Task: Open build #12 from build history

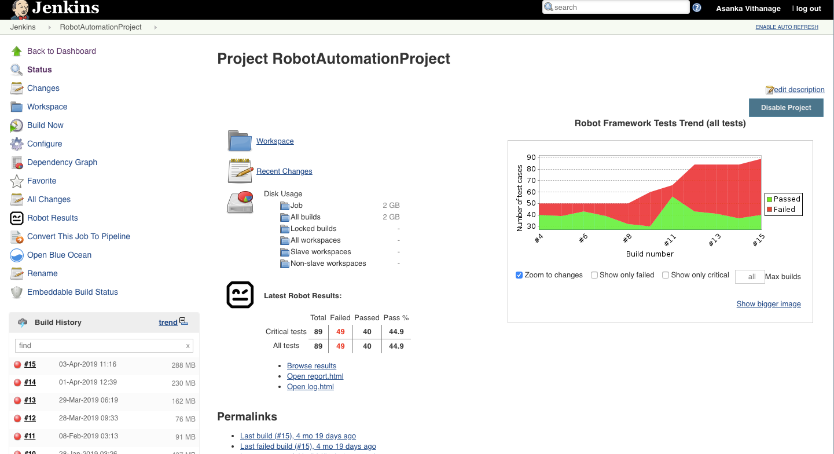Action: [x=30, y=418]
